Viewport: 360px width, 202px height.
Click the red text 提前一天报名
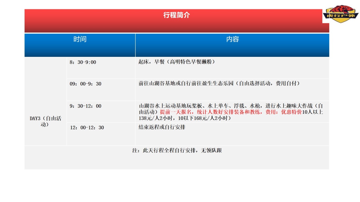click(x=176, y=112)
